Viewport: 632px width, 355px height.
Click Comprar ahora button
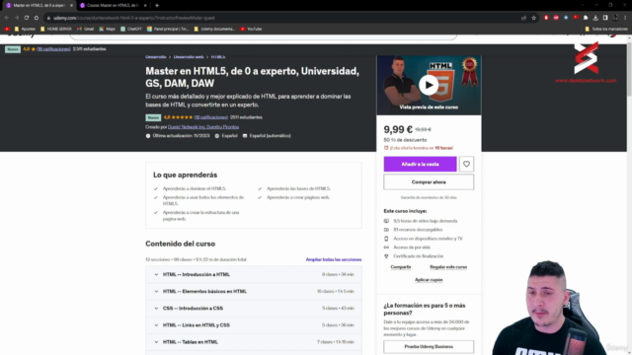point(429,182)
